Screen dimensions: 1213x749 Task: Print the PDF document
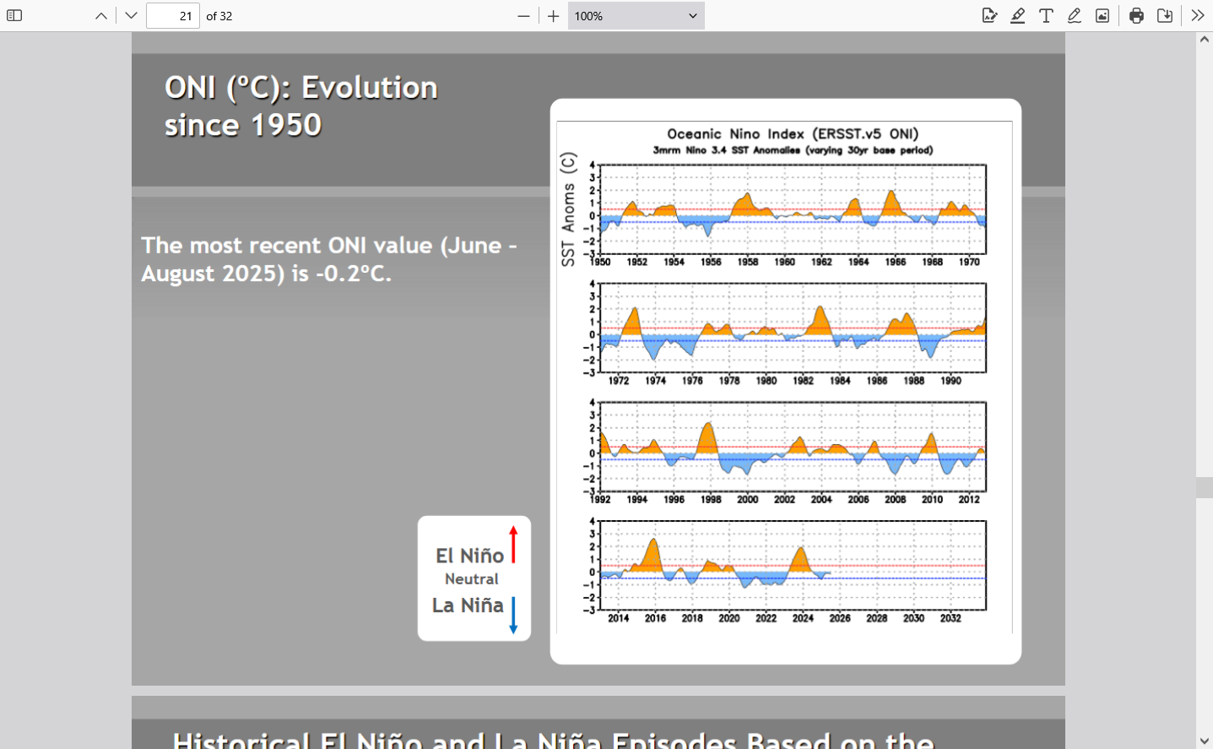click(1136, 16)
